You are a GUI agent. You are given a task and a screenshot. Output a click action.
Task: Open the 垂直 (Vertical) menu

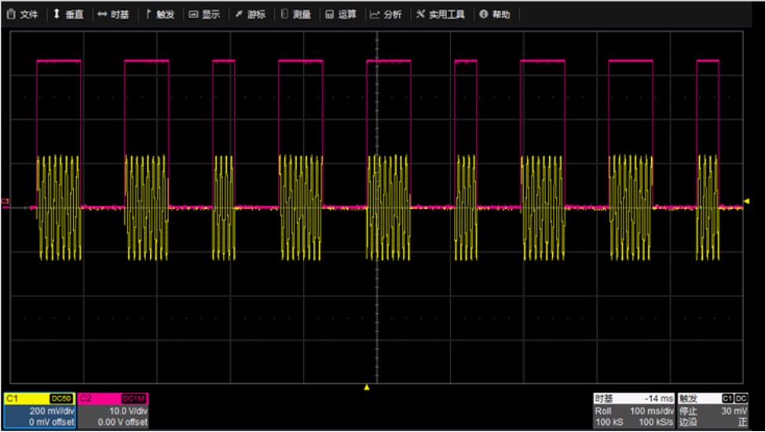click(68, 14)
